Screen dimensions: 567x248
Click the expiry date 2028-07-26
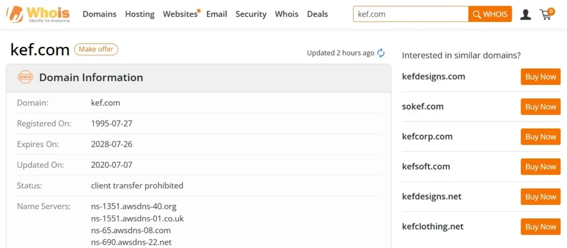coord(112,144)
